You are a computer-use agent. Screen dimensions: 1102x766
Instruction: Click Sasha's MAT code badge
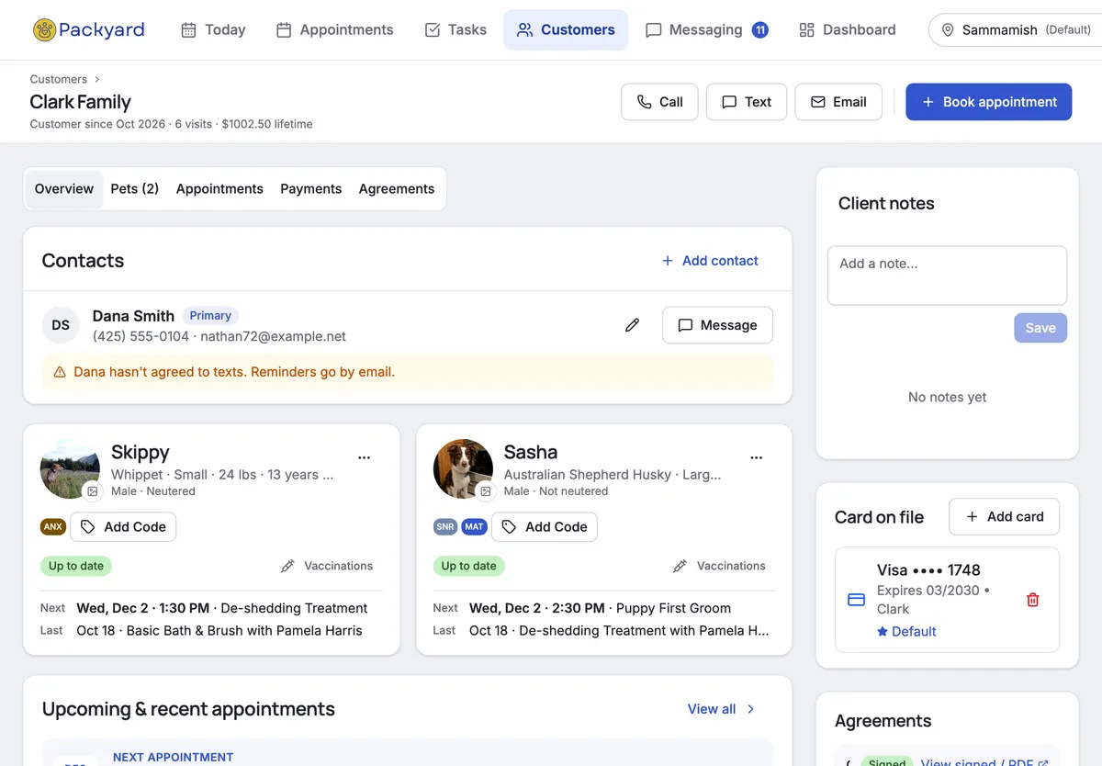474,527
